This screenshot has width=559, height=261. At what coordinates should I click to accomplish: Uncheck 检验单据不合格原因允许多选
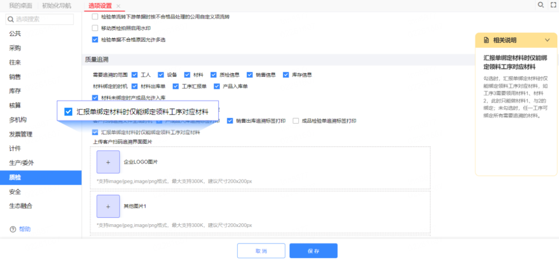tap(95, 39)
